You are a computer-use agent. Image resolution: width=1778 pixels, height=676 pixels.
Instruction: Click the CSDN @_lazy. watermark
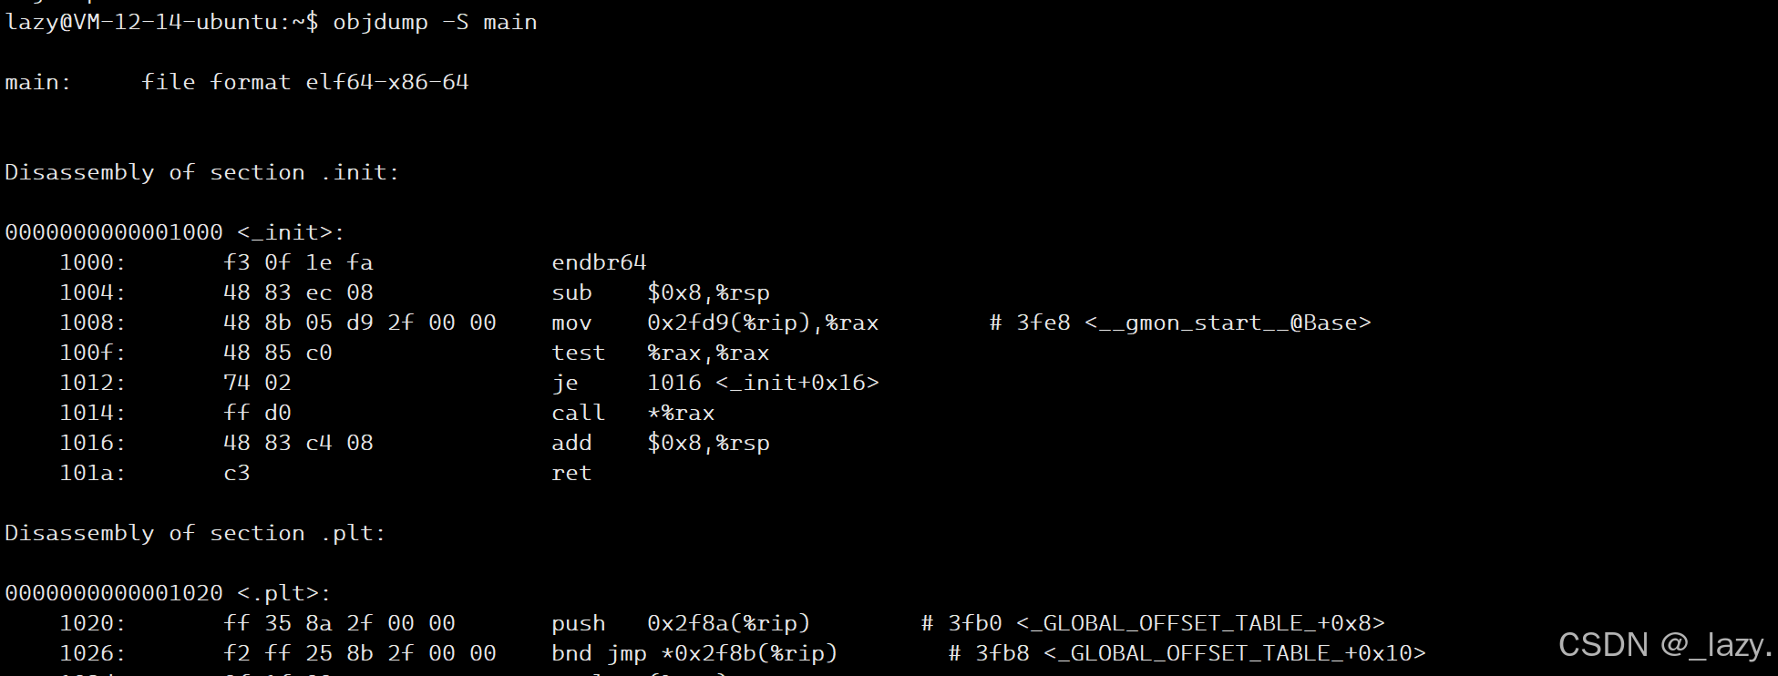point(1666,645)
